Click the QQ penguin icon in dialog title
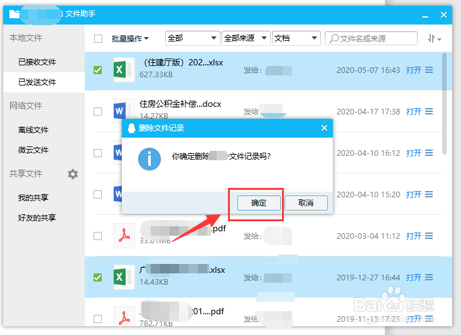 (x=131, y=128)
